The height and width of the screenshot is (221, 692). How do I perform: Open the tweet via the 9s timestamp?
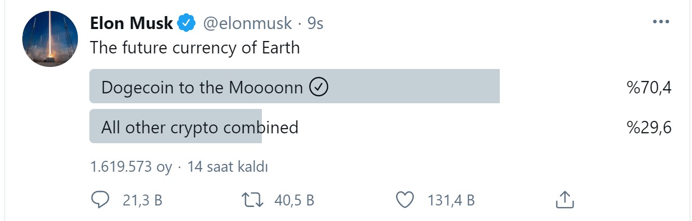pyautogui.click(x=315, y=23)
